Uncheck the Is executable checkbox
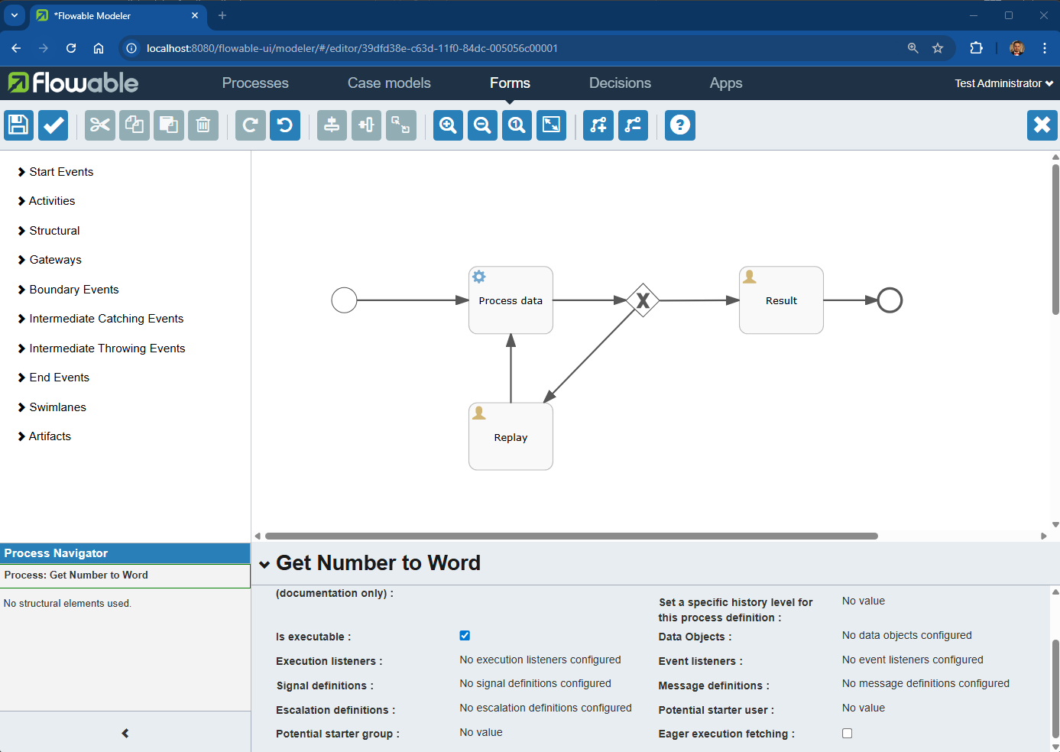Screen dimensions: 1060x752 [465, 636]
